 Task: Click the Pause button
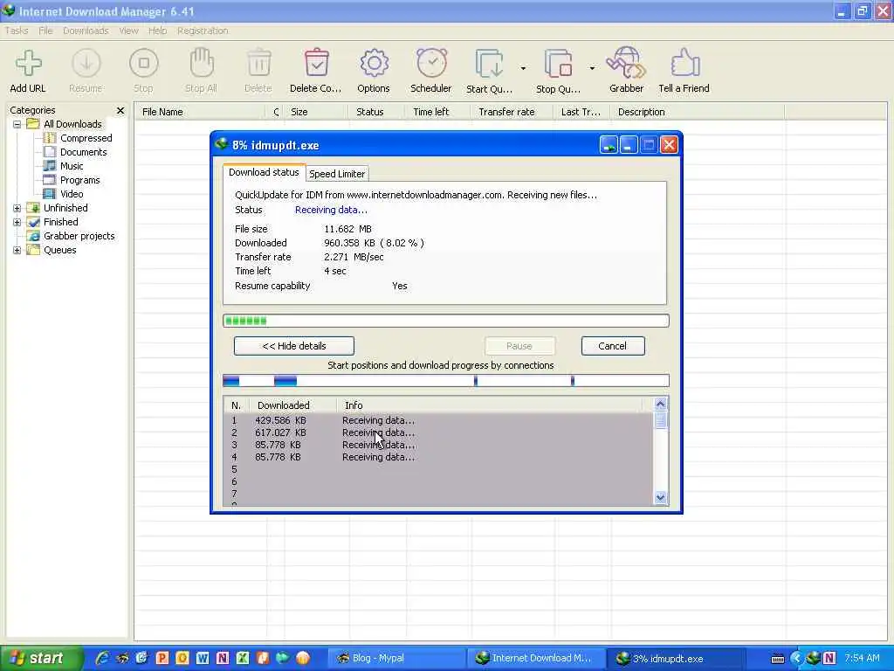click(x=519, y=346)
